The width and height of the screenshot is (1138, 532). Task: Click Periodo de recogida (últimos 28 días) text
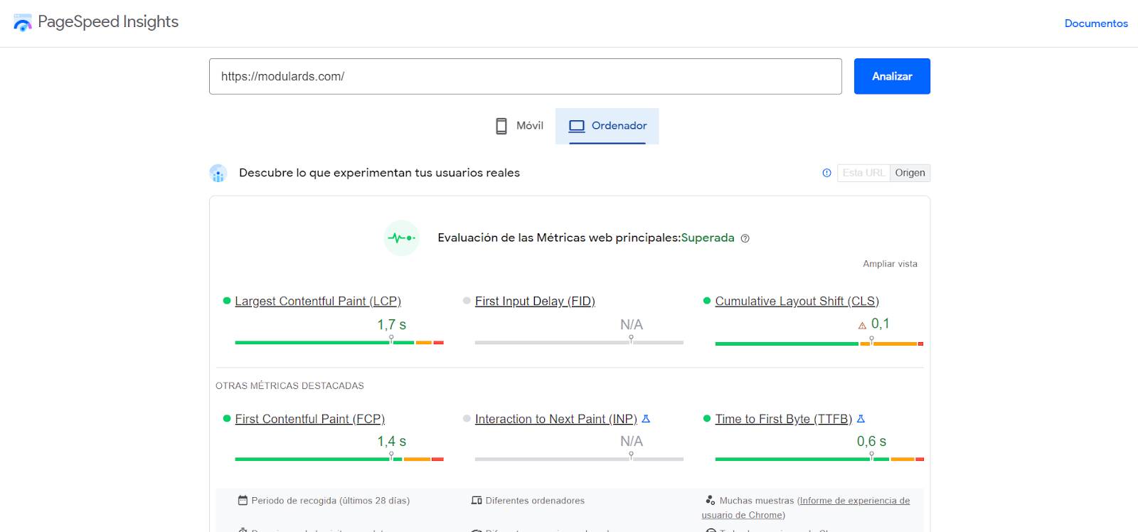[331, 501]
